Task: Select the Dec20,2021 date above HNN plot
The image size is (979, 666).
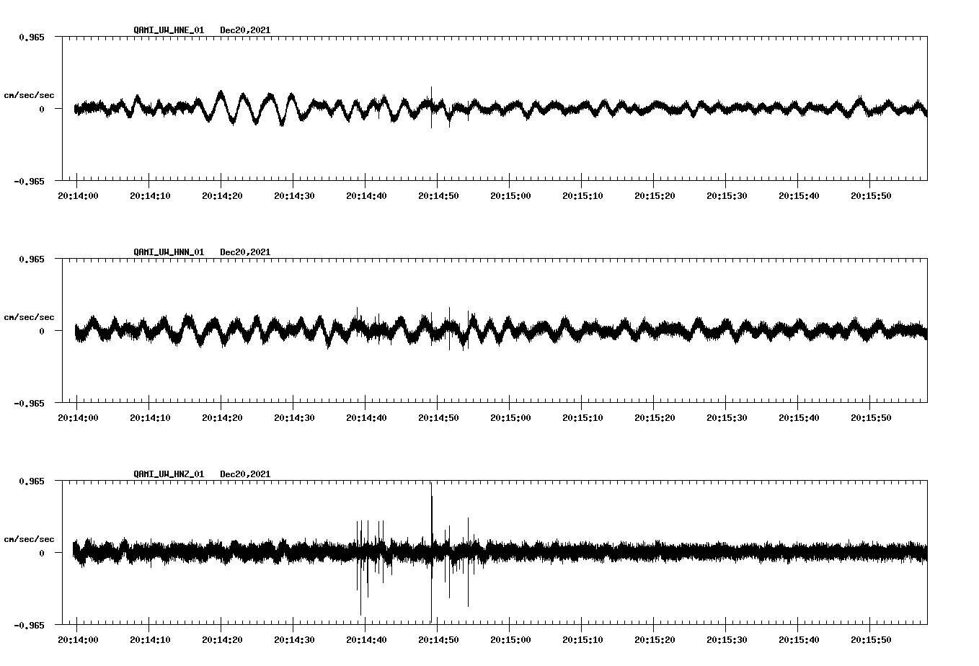Action: [245, 252]
